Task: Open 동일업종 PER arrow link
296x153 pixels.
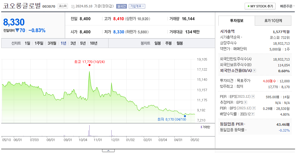Action: click(245, 124)
